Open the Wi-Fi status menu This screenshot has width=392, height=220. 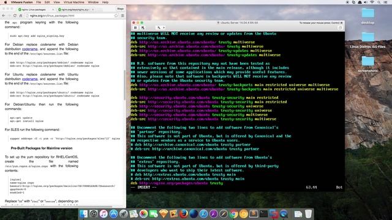372,2
